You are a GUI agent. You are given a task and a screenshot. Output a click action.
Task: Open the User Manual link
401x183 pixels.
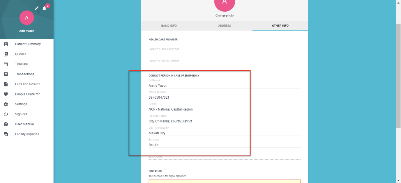[x=24, y=124]
